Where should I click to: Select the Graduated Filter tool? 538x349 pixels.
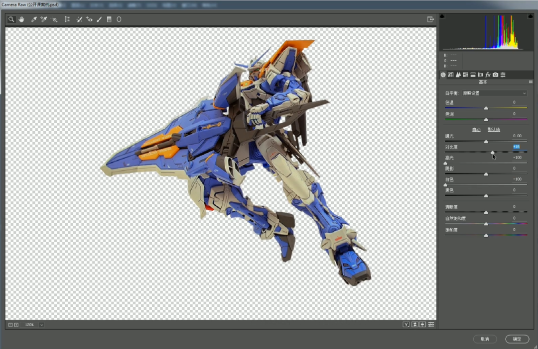(x=109, y=19)
